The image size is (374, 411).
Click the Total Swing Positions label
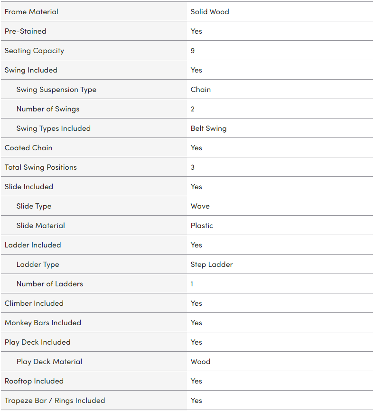point(41,167)
